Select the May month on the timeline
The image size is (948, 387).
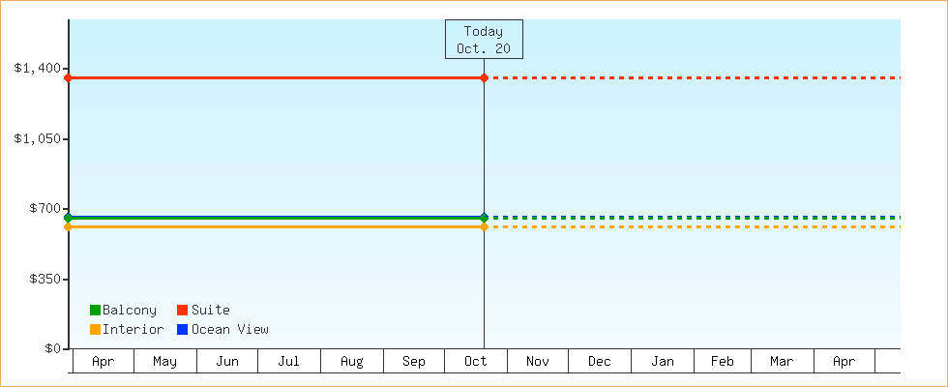tap(165, 362)
